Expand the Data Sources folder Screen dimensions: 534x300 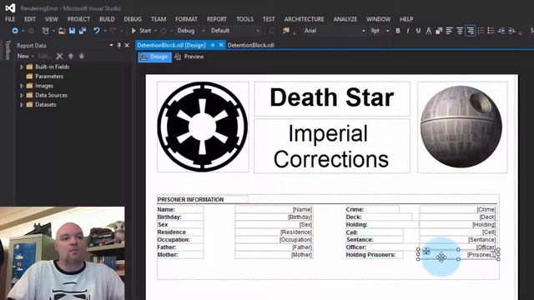point(22,95)
